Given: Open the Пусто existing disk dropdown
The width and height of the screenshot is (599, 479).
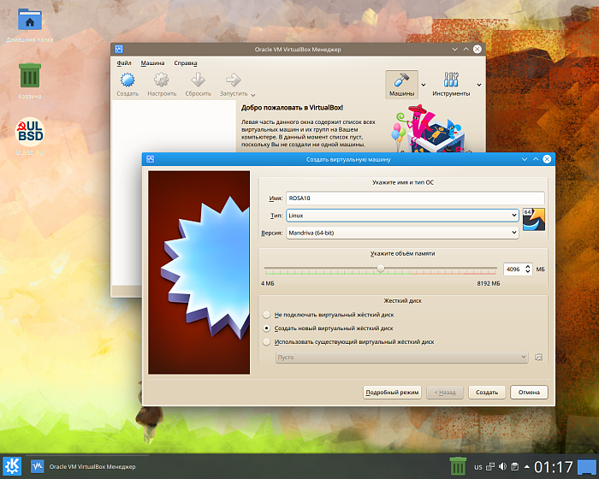Looking at the screenshot, I should 402,358.
